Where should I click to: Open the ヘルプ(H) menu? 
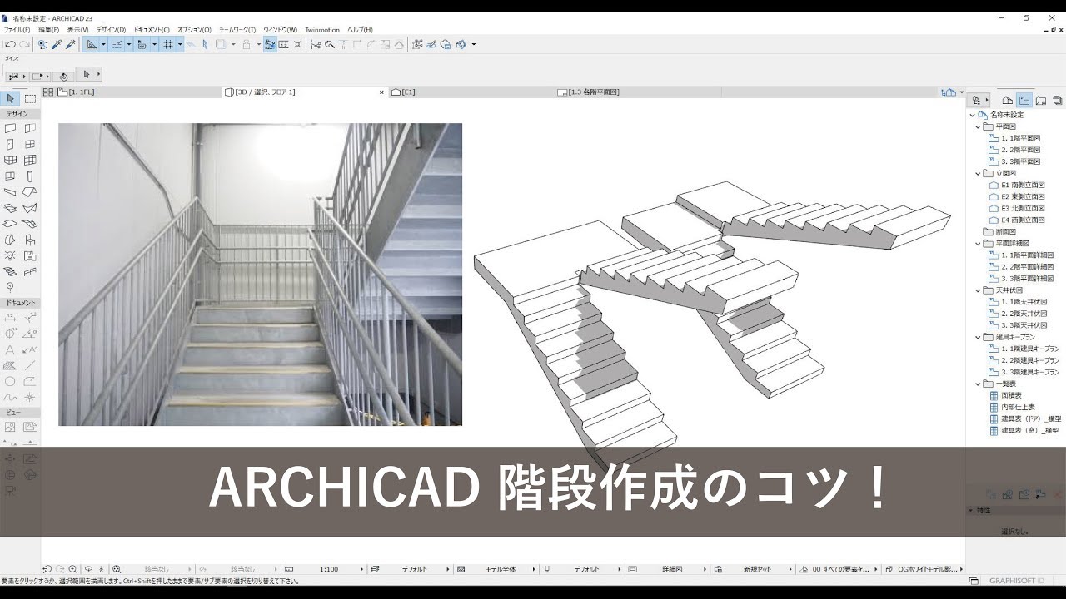tap(360, 30)
